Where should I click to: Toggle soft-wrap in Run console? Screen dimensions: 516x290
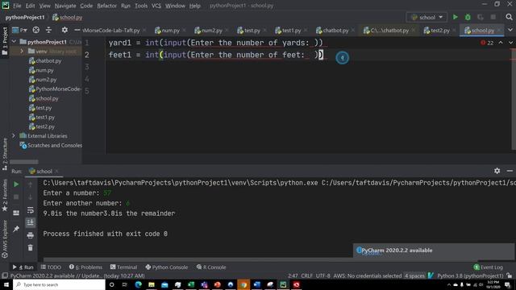pos(31,209)
